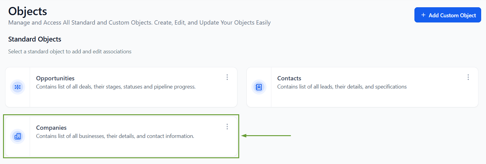Open the Opportunities three-dot options menu

(x=227, y=77)
